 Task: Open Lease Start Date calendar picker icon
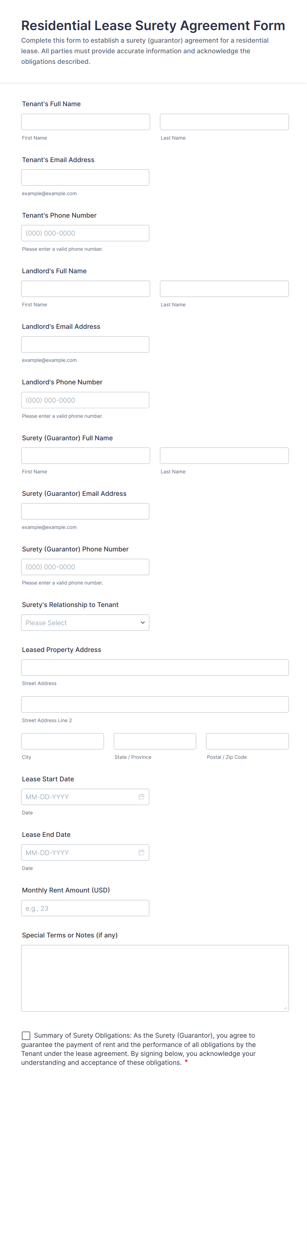point(141,797)
